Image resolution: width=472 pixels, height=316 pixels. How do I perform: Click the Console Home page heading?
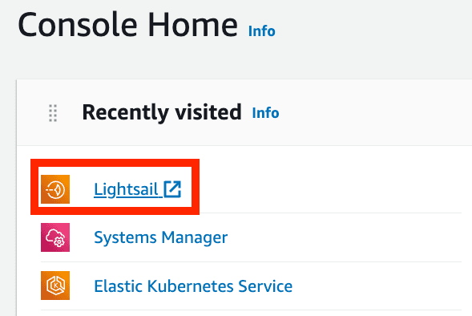click(x=128, y=25)
